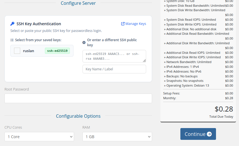The height and width of the screenshot is (146, 239).
Task: Click into the Key Name / Label field
Action: 114,69
